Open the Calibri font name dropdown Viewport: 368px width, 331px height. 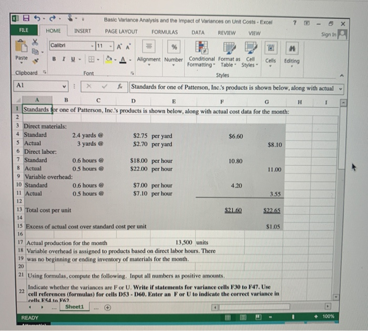[x=92, y=46]
